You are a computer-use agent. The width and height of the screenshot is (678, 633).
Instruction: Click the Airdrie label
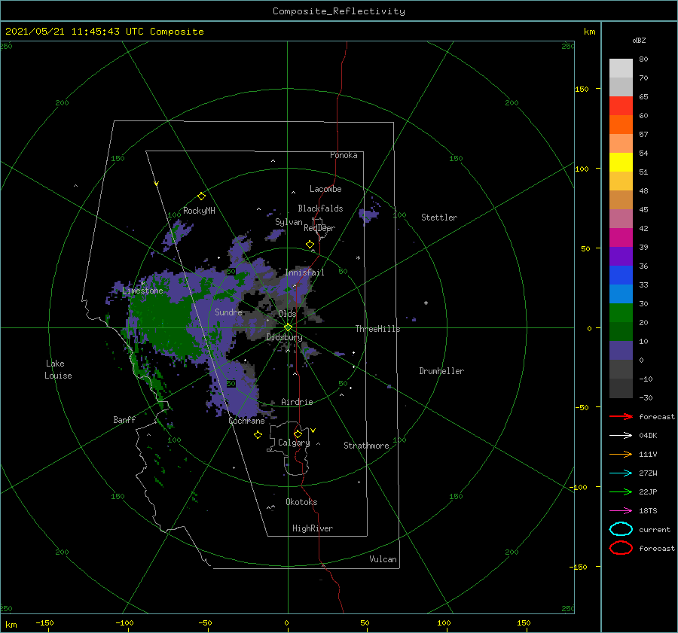tap(297, 402)
